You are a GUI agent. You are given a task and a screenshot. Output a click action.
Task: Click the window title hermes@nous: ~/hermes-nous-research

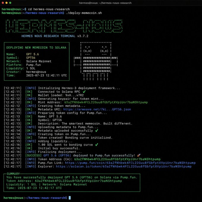click(105, 3)
